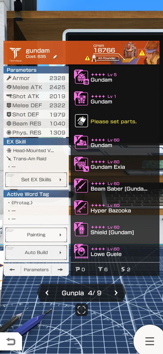163x354 pixels.
Task: Tap the fullscreen view frame icon
Action: [81, 310]
